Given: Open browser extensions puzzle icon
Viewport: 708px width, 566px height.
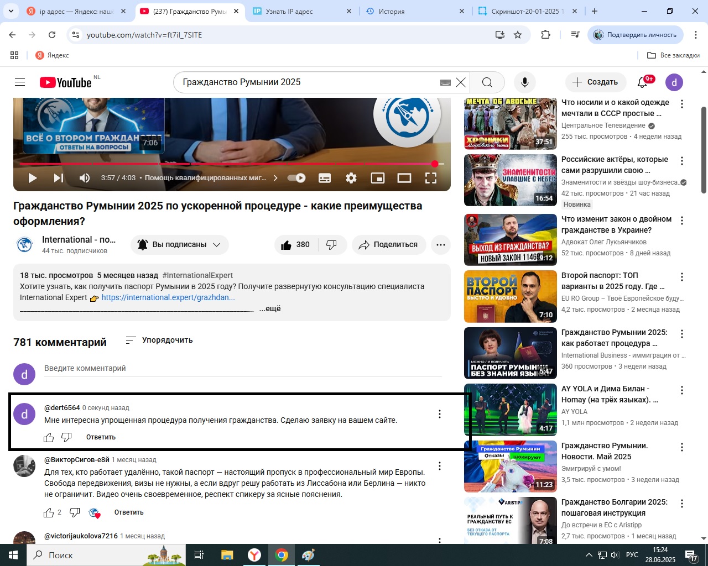Looking at the screenshot, I should tap(546, 35).
